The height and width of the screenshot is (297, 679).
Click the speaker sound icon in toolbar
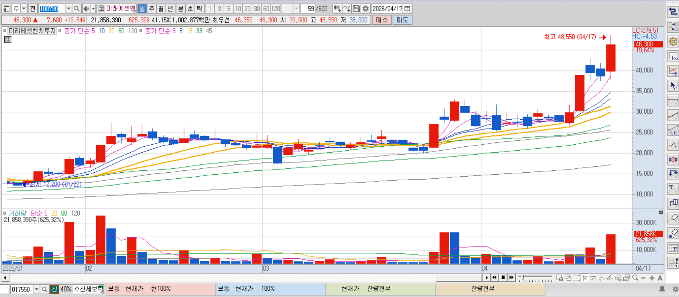click(x=86, y=9)
